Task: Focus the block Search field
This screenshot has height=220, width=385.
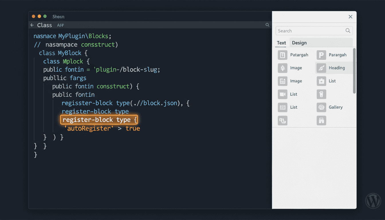Action: [314, 31]
